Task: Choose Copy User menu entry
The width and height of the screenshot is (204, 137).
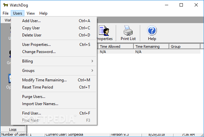Action: [54, 28]
